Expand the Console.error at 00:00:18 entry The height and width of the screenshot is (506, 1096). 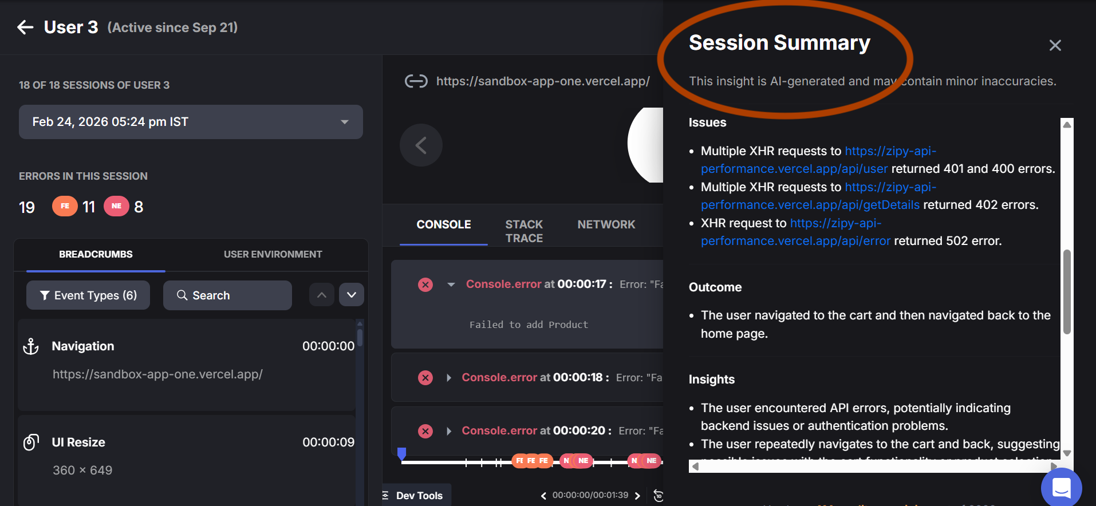pos(449,378)
